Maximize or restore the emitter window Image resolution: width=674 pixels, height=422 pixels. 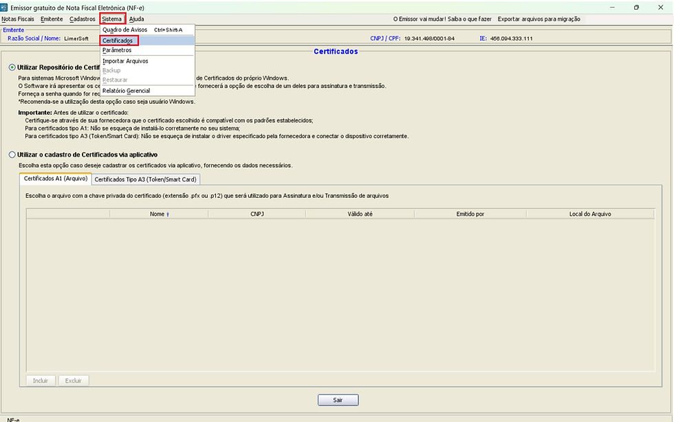click(637, 8)
